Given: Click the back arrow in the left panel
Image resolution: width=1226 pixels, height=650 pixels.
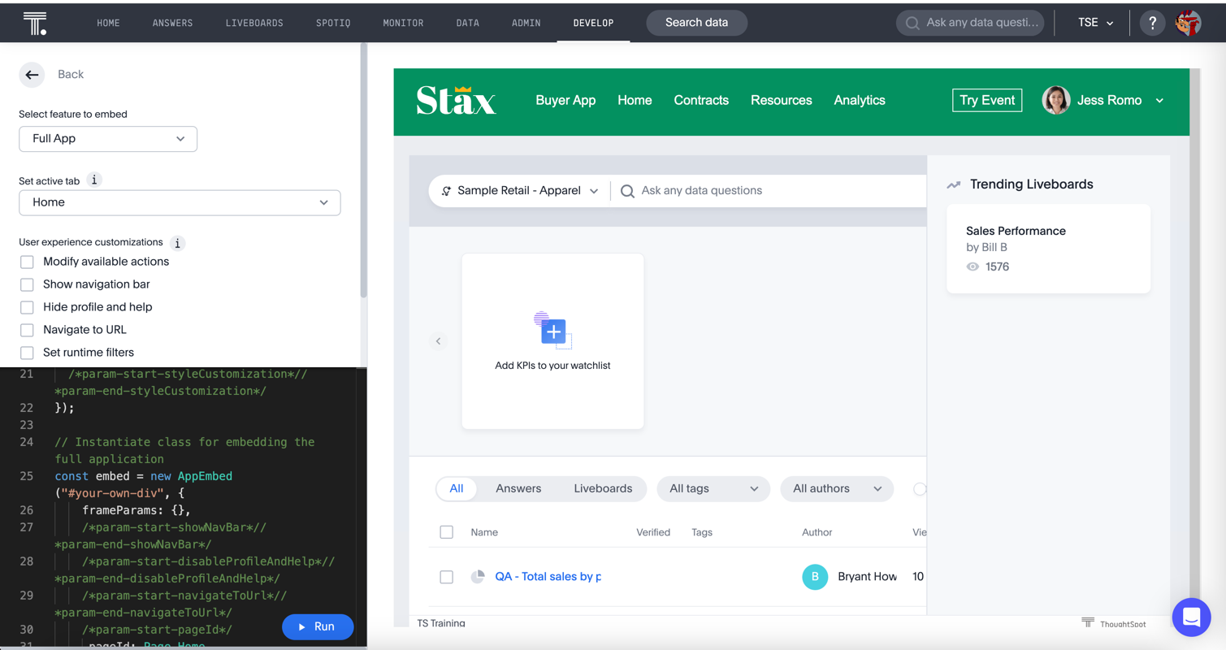Looking at the screenshot, I should [x=32, y=74].
